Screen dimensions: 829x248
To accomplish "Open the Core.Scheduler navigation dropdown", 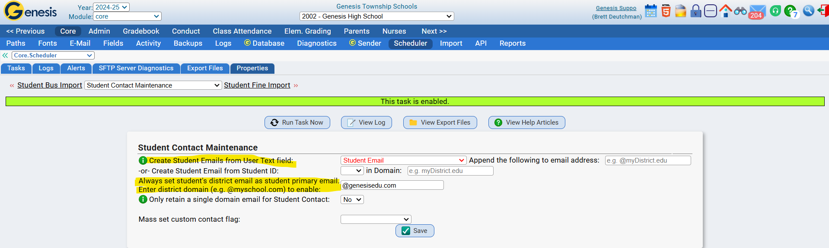I will click(53, 55).
